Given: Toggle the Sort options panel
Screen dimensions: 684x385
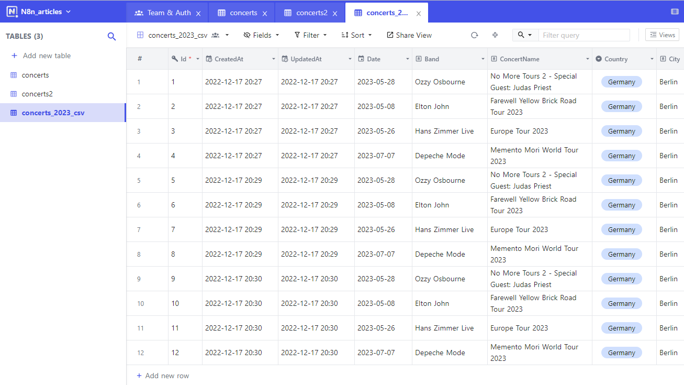Looking at the screenshot, I should tap(356, 35).
